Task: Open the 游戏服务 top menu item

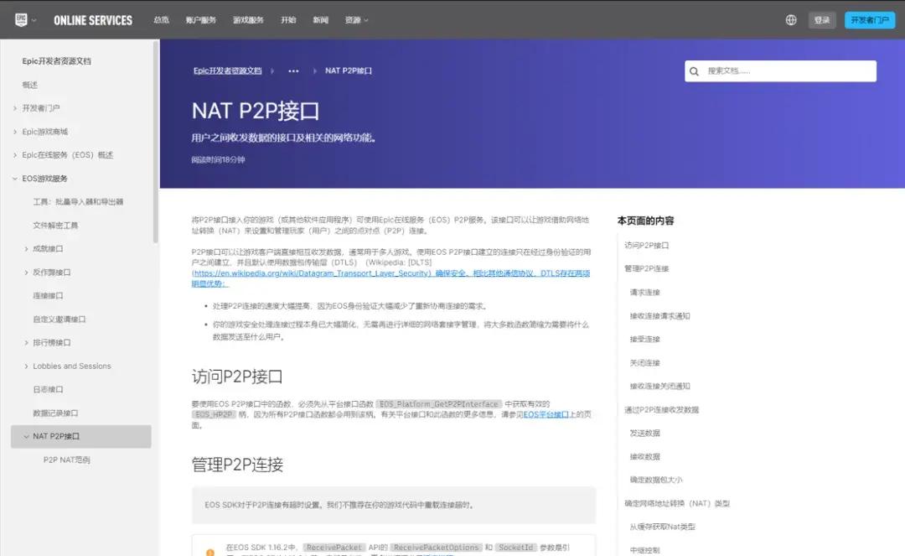Action: coord(248,20)
